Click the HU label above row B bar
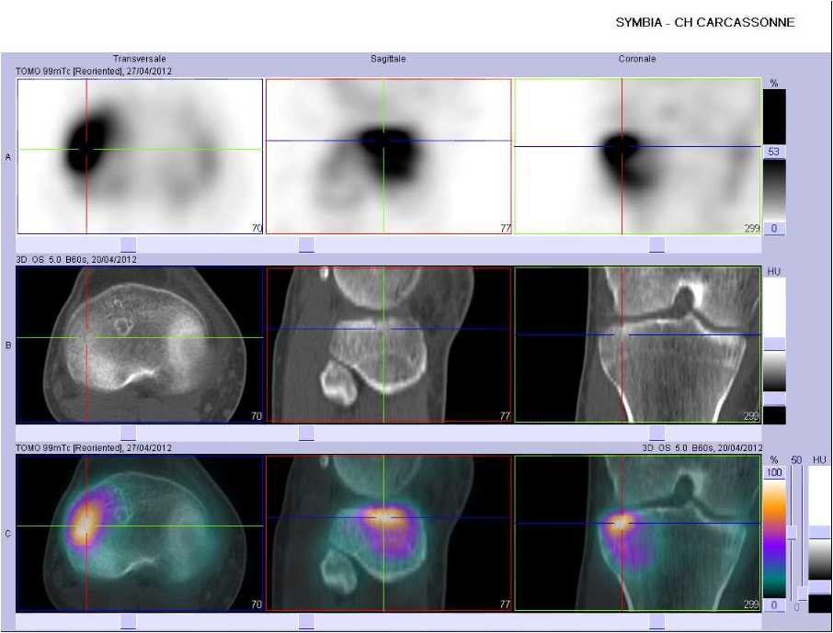The image size is (833, 633). pos(774,272)
